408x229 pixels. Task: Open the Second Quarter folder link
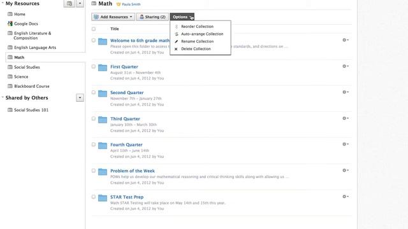[127, 93]
